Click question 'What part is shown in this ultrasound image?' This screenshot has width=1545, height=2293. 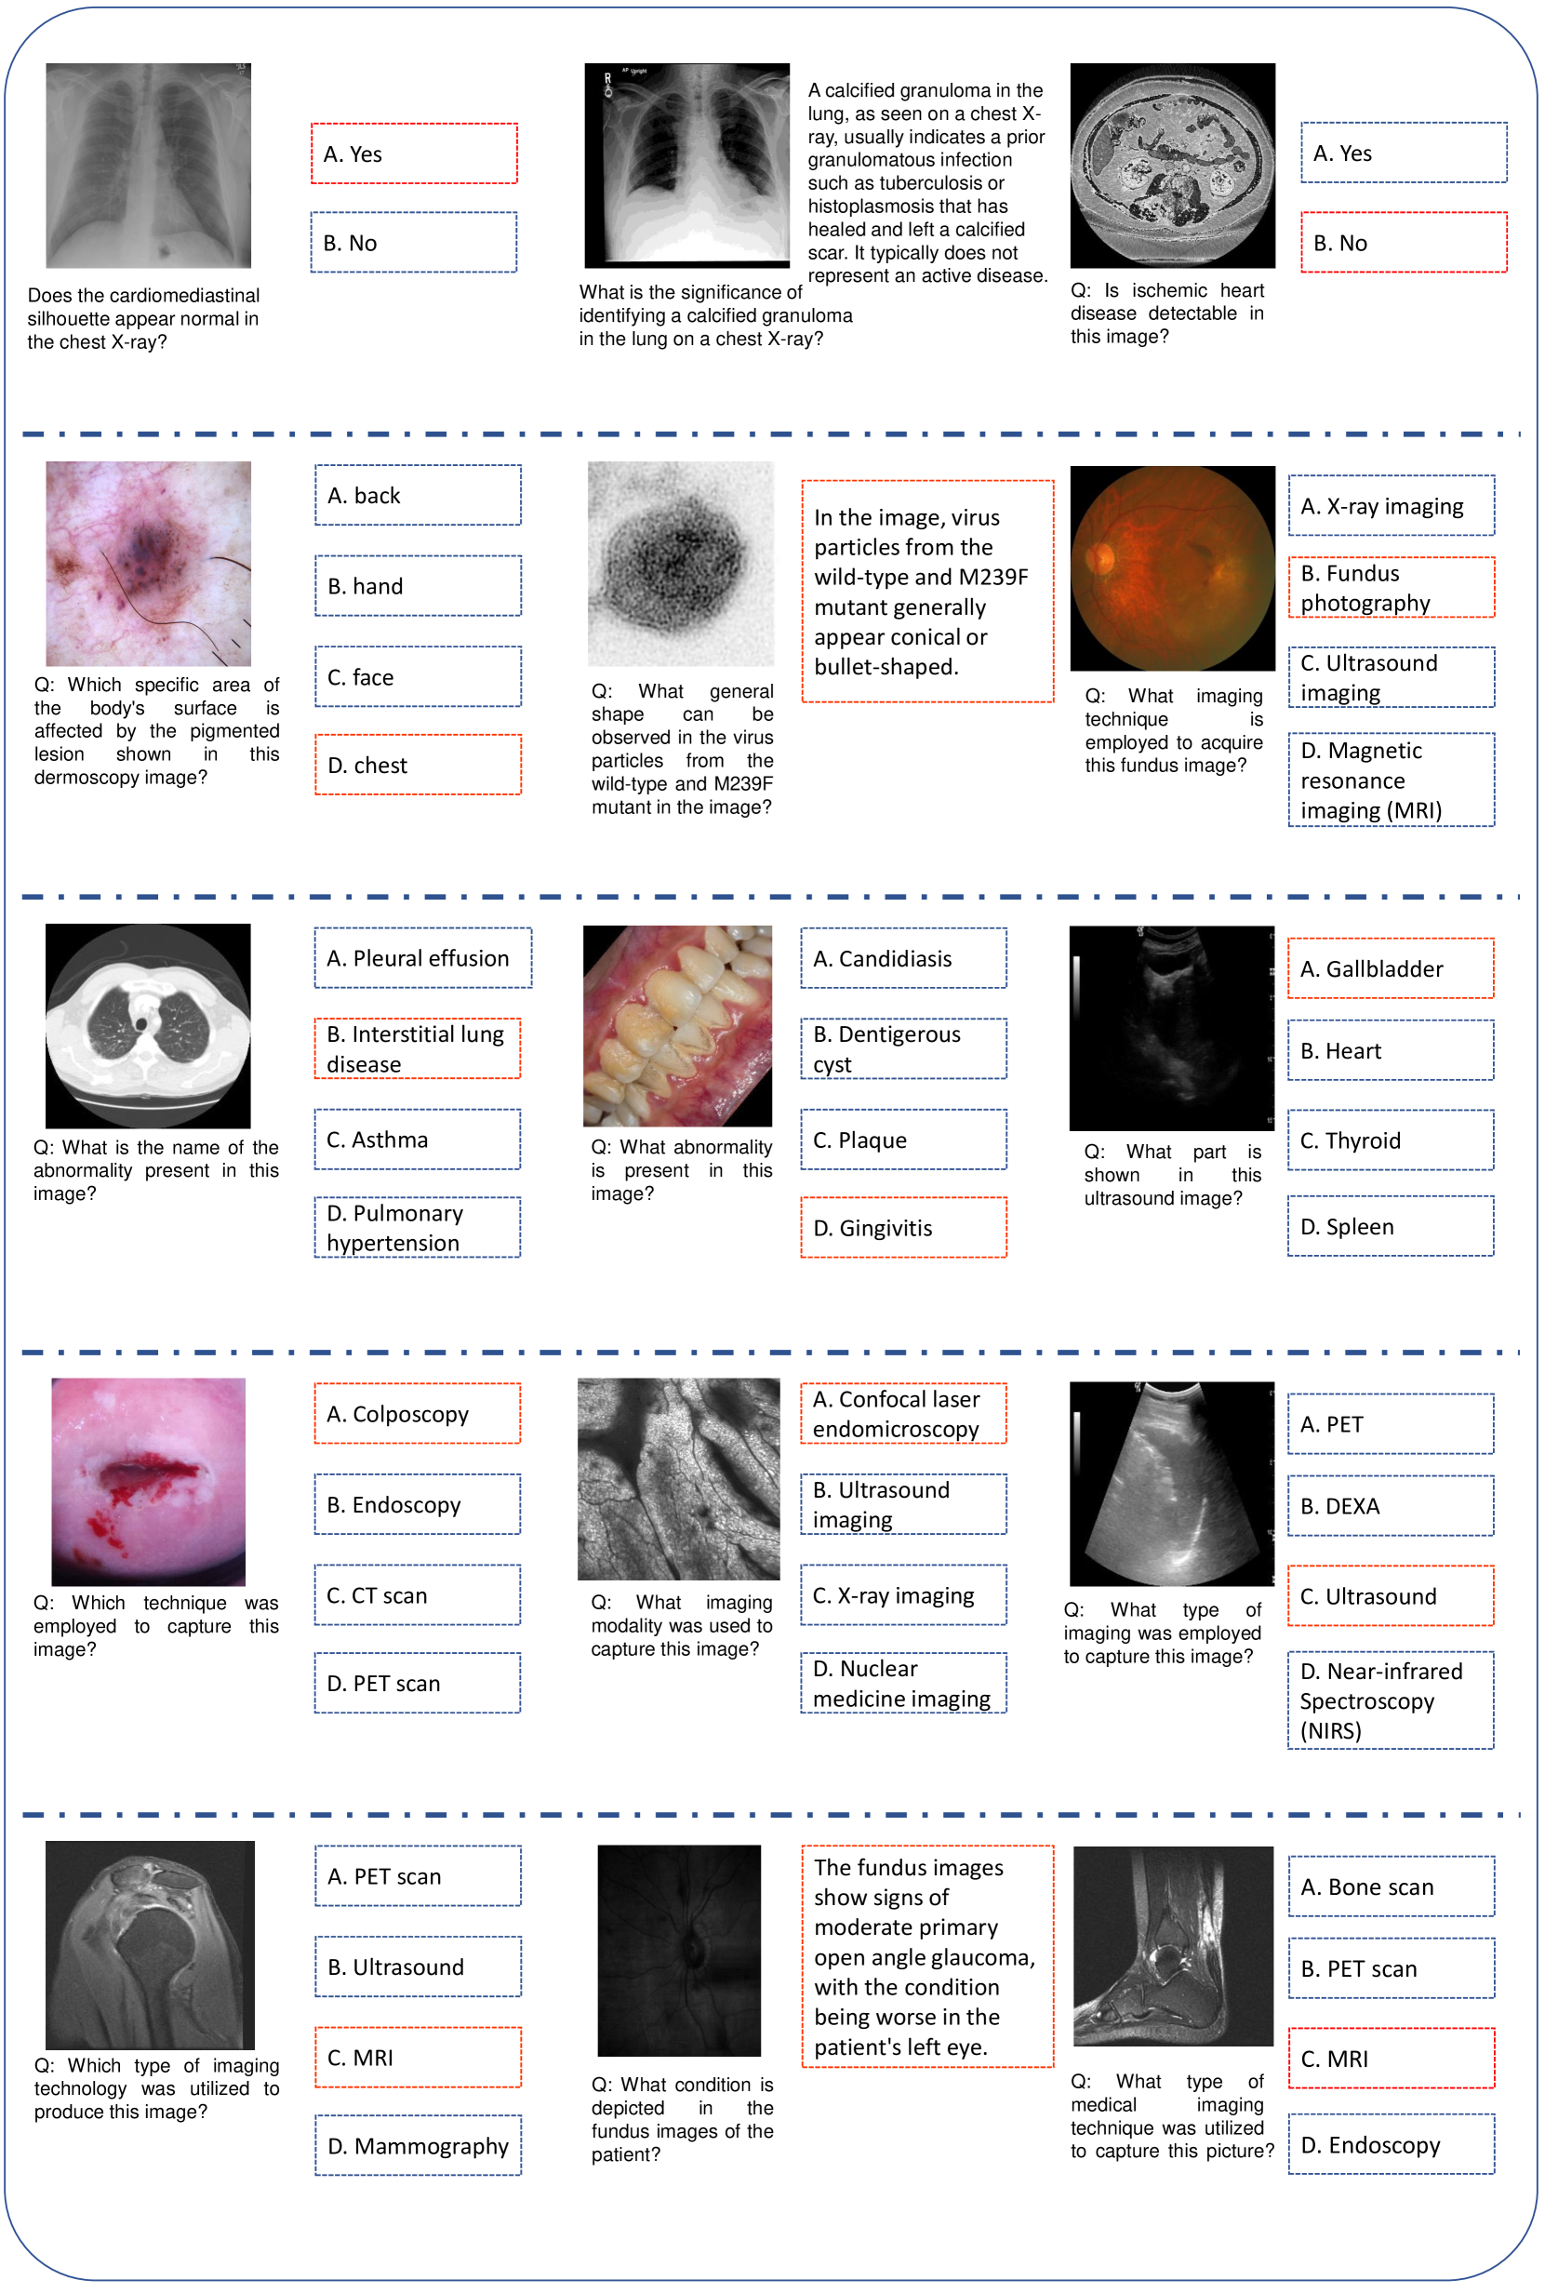click(x=1173, y=1175)
